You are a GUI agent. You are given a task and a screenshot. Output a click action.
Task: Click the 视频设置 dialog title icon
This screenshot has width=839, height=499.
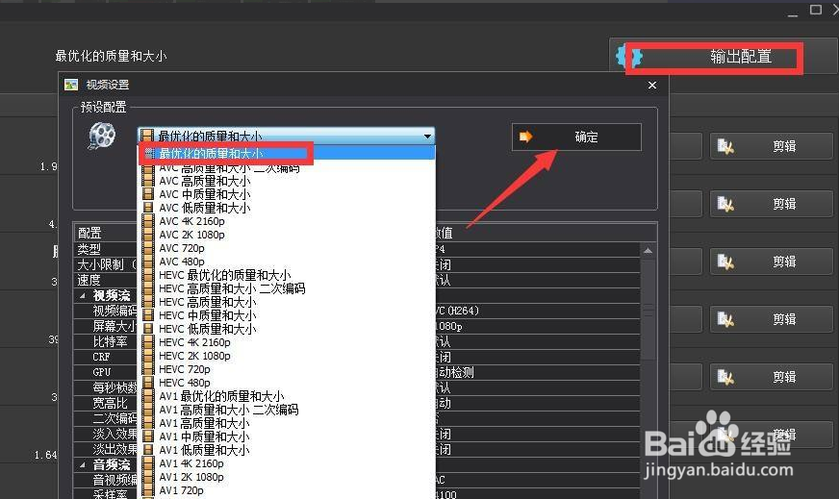(71, 85)
